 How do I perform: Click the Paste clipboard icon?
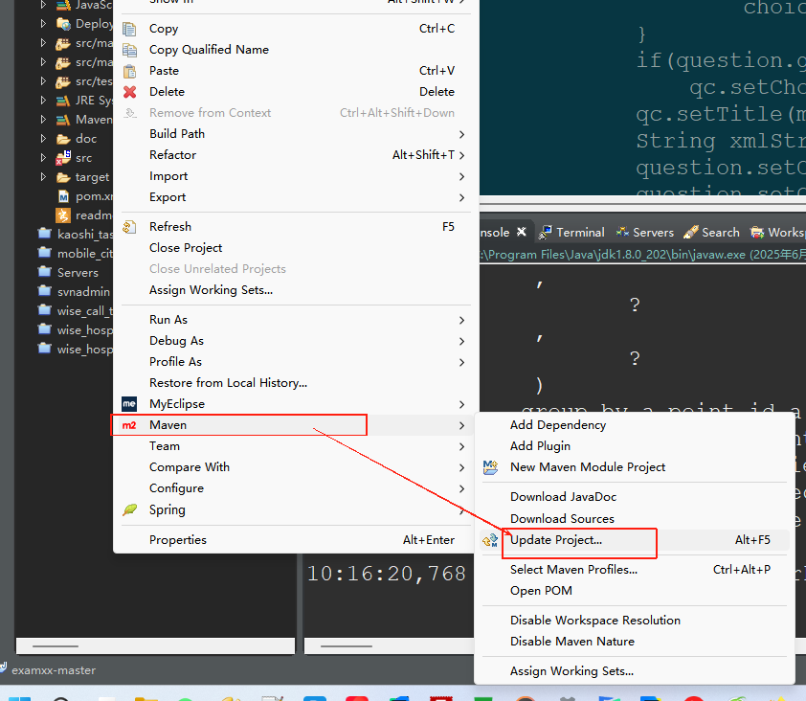(x=129, y=71)
